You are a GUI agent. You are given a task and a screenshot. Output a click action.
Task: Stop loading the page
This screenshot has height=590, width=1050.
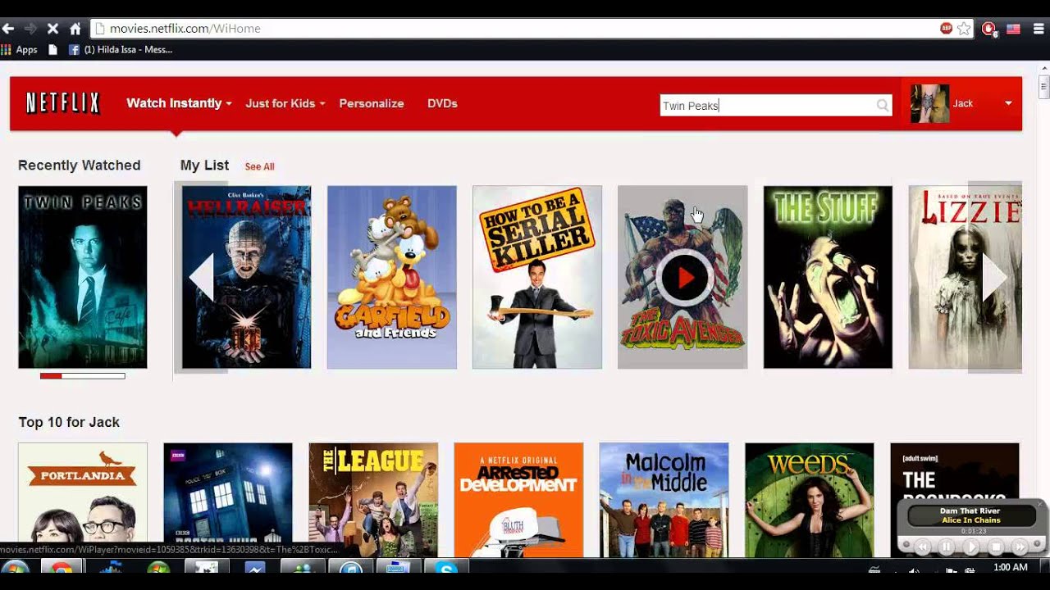tap(52, 29)
